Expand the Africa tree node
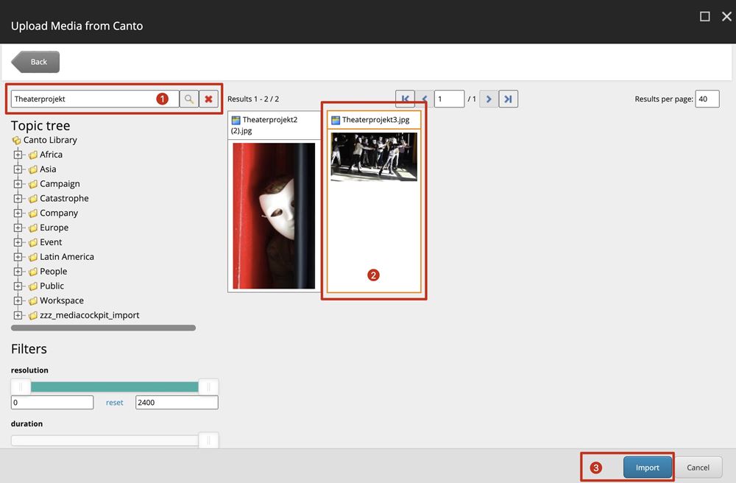Viewport: 736px width, 483px height. pyautogui.click(x=18, y=155)
